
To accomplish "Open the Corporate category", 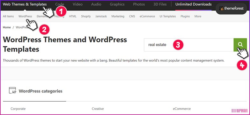I will click(18, 109).
